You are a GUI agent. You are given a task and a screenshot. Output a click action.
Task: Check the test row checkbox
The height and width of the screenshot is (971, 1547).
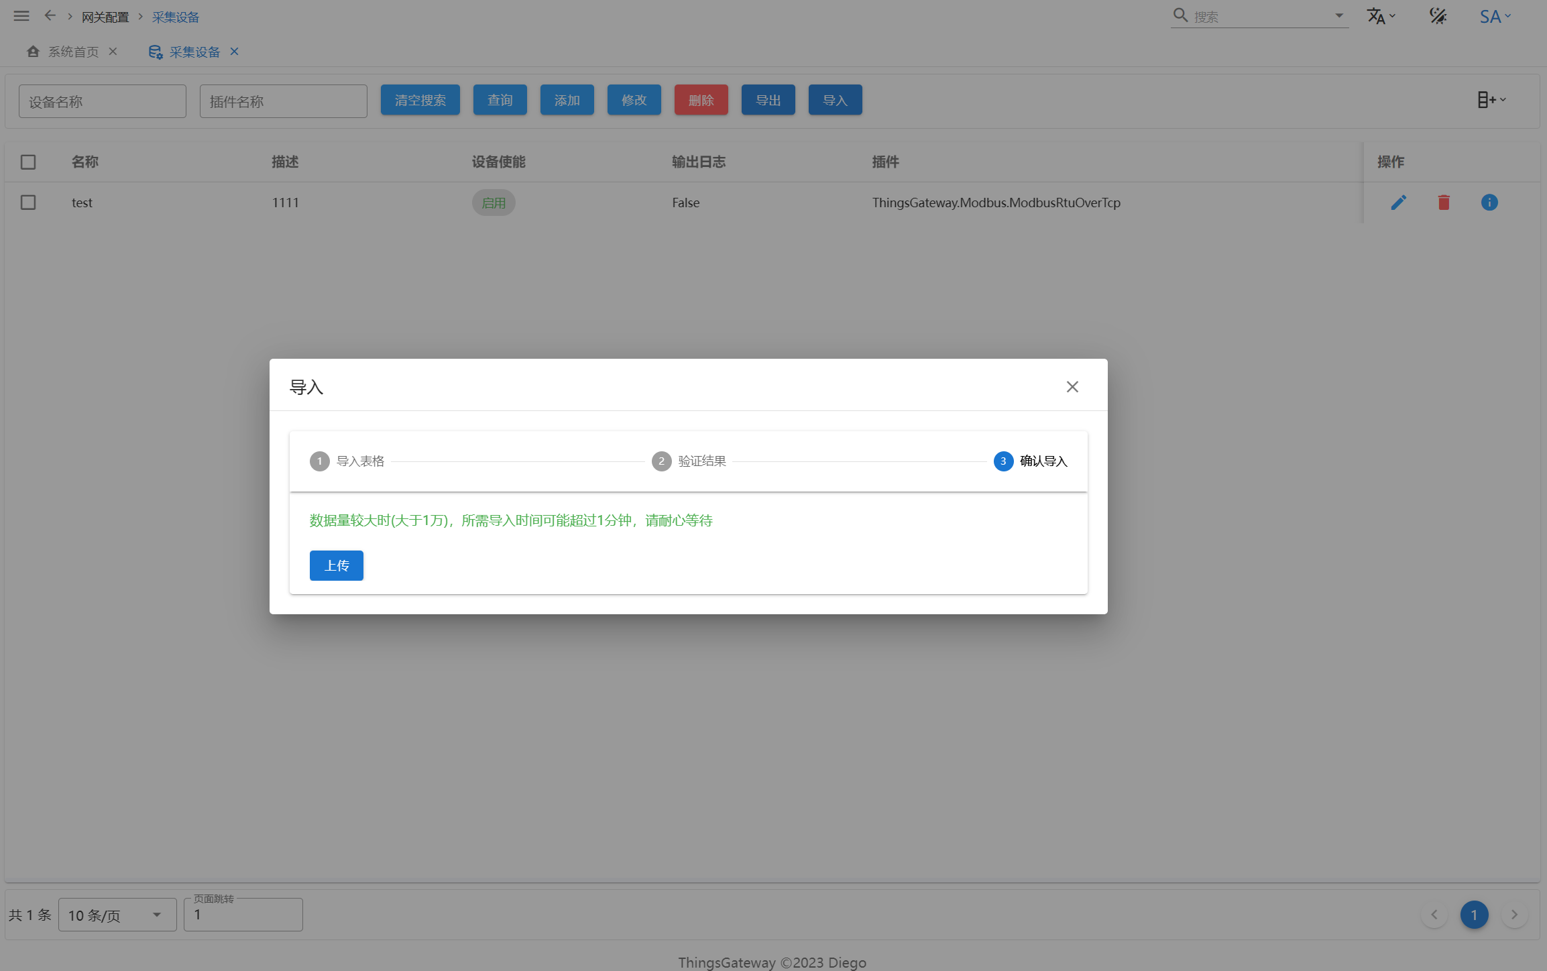click(28, 203)
